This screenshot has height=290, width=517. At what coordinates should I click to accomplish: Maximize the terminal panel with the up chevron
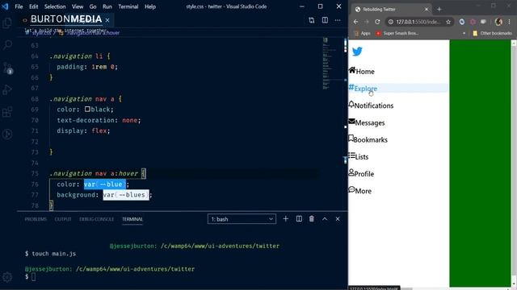325,219
